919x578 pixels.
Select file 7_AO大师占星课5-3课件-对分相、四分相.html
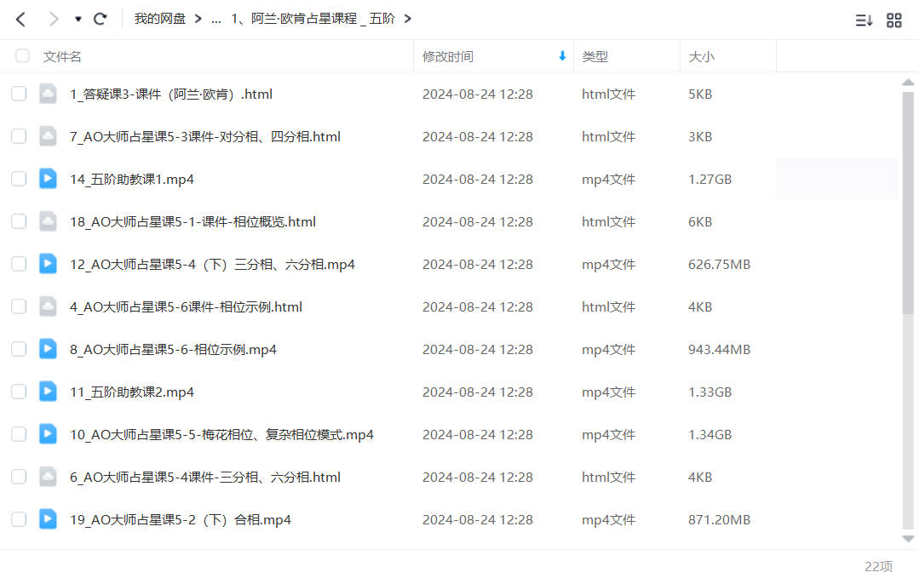pos(205,137)
